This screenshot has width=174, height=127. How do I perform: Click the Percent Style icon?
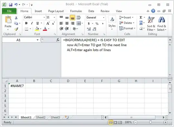tap(97, 24)
